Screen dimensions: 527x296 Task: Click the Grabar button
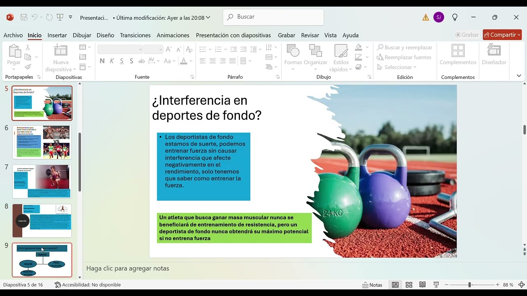coord(467,35)
